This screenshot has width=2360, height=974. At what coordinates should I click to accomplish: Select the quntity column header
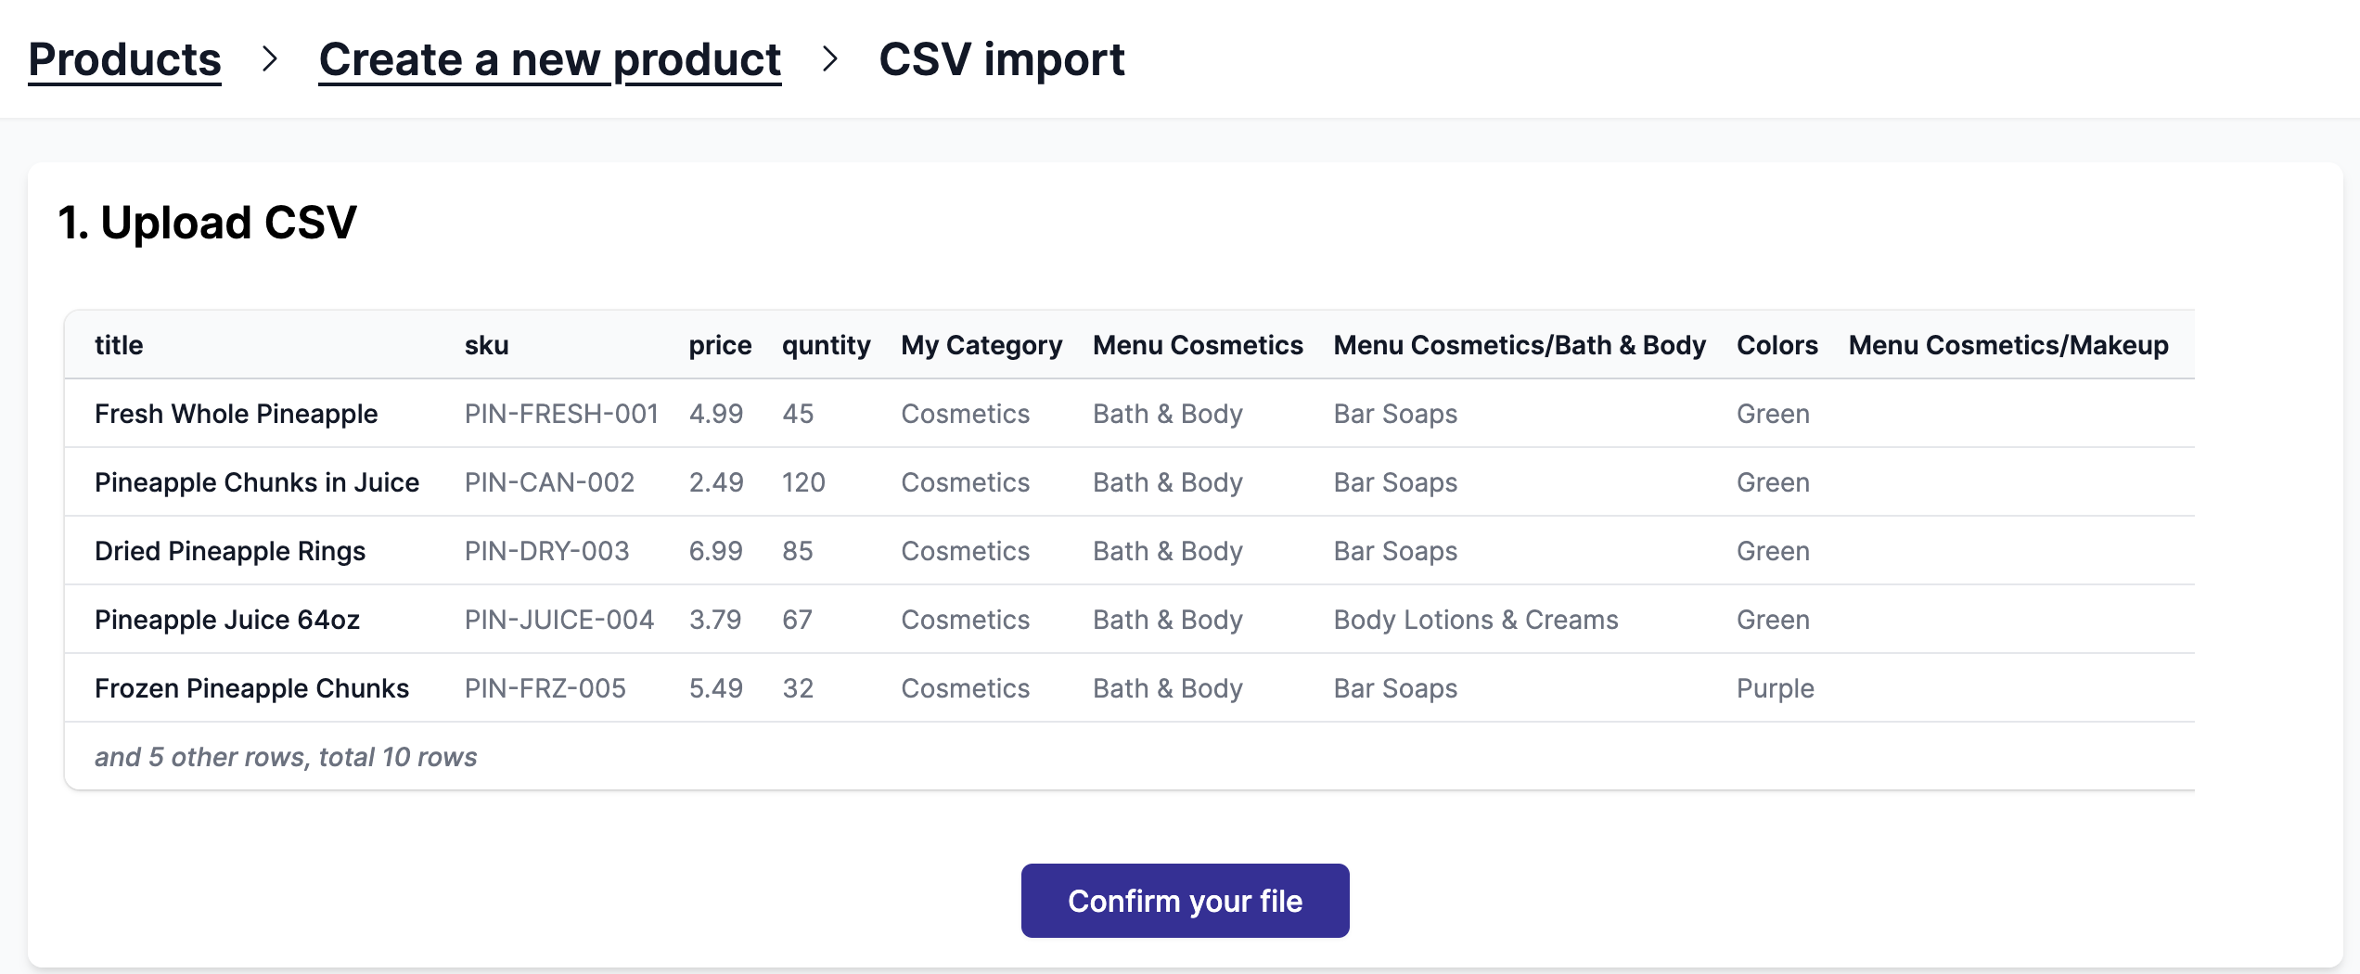click(826, 344)
